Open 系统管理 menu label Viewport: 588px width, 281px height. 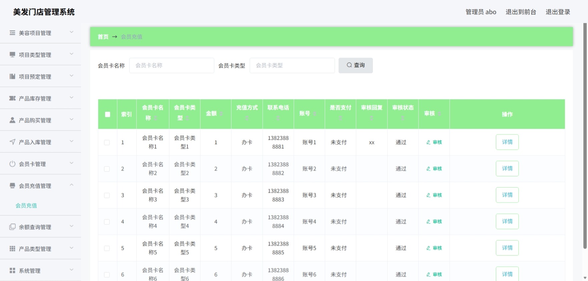30,271
